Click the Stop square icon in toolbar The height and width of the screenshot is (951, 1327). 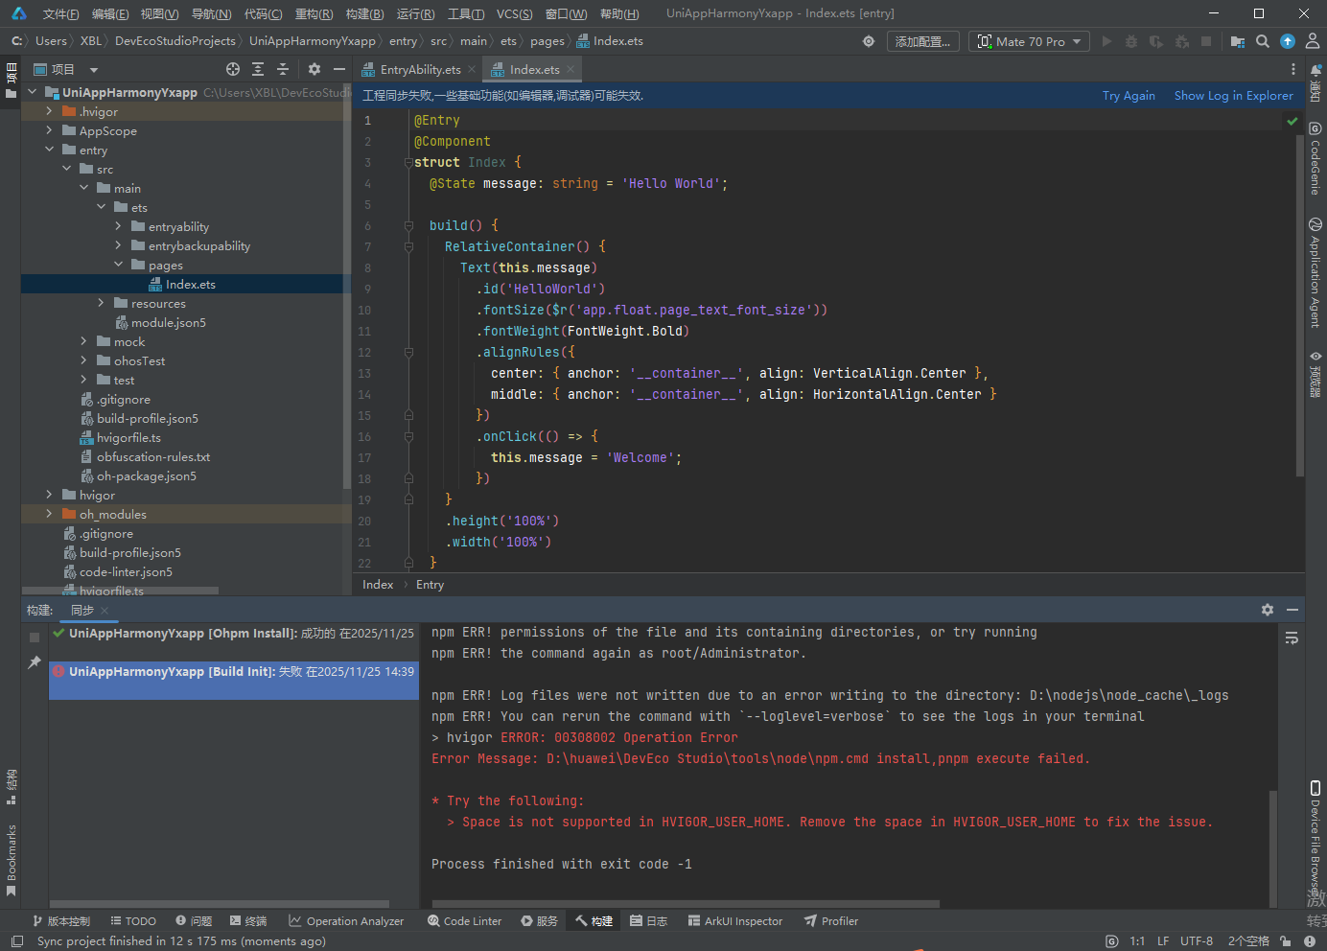pos(1206,41)
